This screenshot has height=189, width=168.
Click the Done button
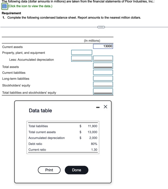coord(77,170)
